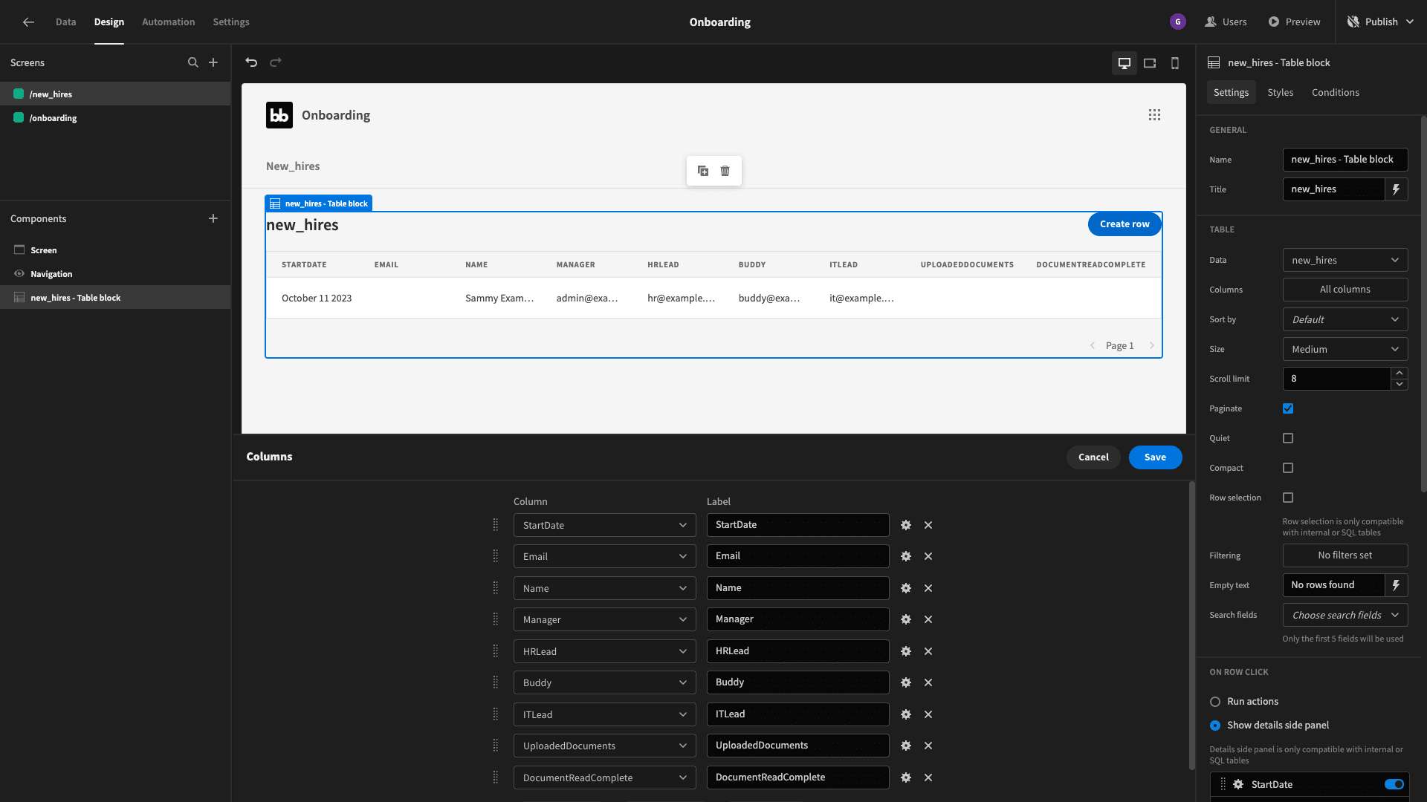Open the Size Medium dropdown
1427x802 pixels.
pos(1345,349)
